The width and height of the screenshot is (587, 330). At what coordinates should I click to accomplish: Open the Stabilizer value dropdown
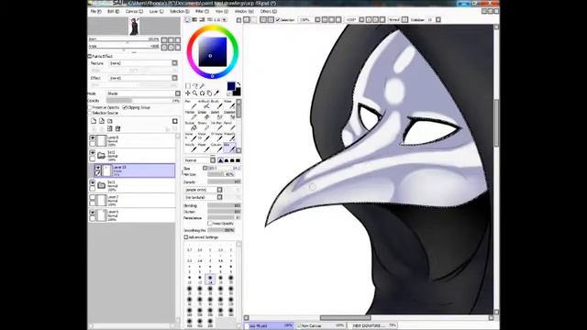click(x=438, y=20)
